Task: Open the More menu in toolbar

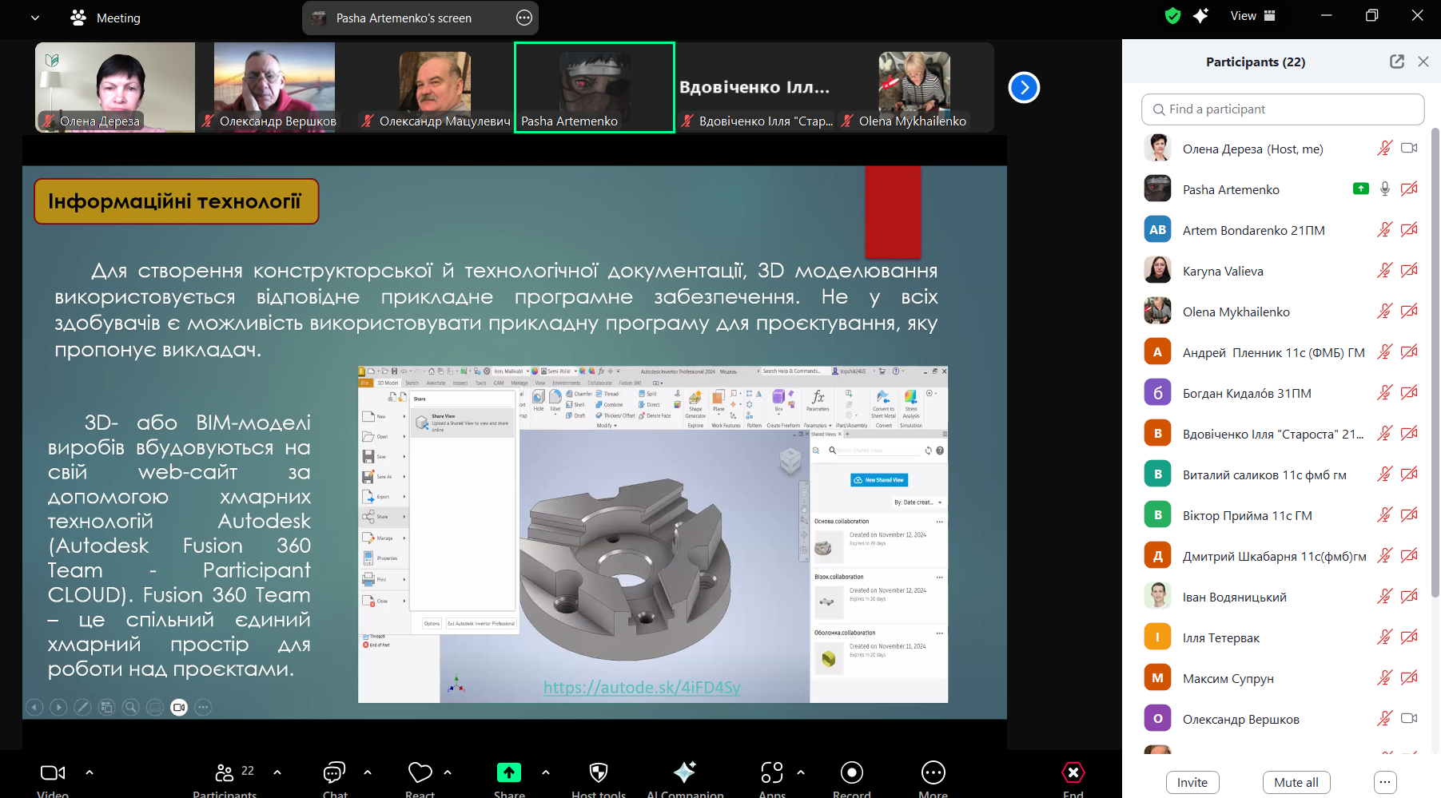Action: click(933, 772)
